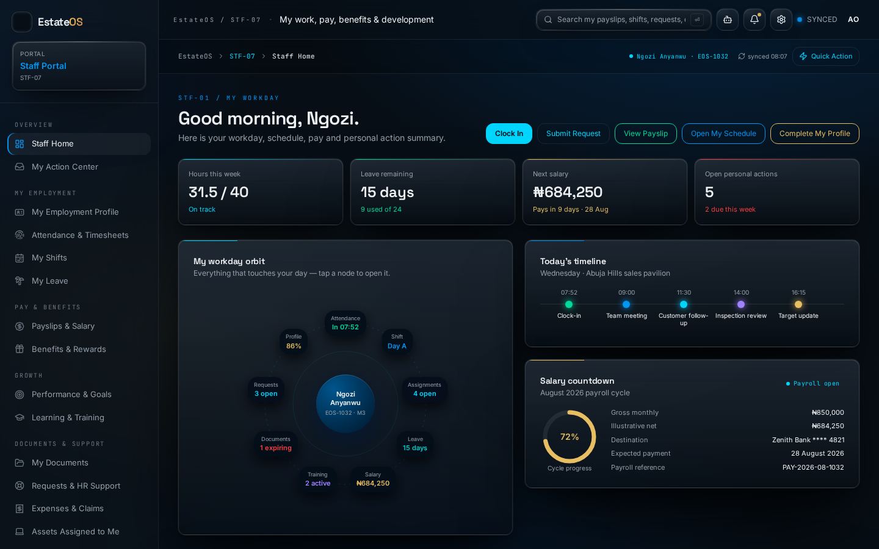Click the My Documents folder icon

click(x=20, y=463)
